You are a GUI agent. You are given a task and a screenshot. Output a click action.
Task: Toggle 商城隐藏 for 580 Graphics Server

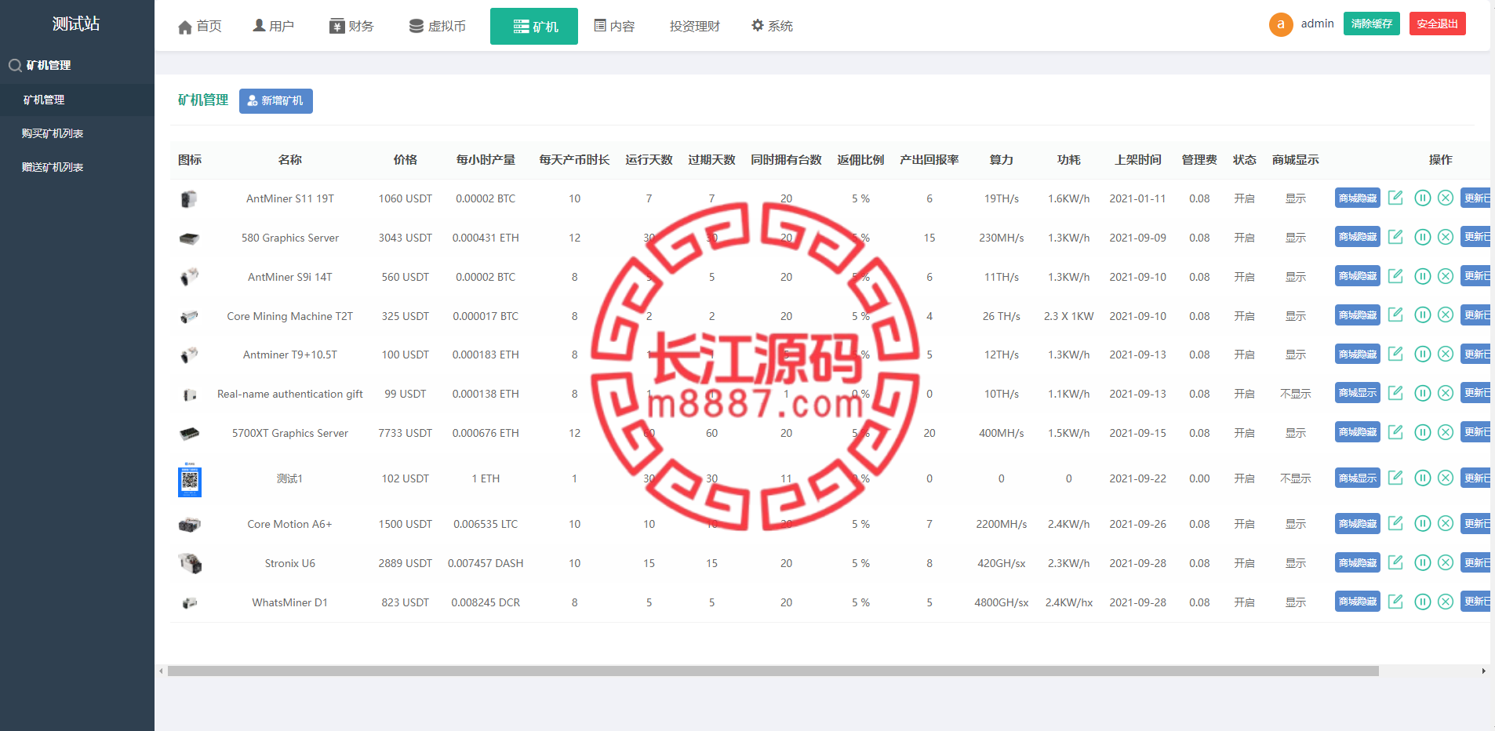pyautogui.click(x=1358, y=237)
